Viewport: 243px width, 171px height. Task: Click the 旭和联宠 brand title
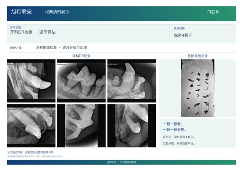[x=21, y=12]
